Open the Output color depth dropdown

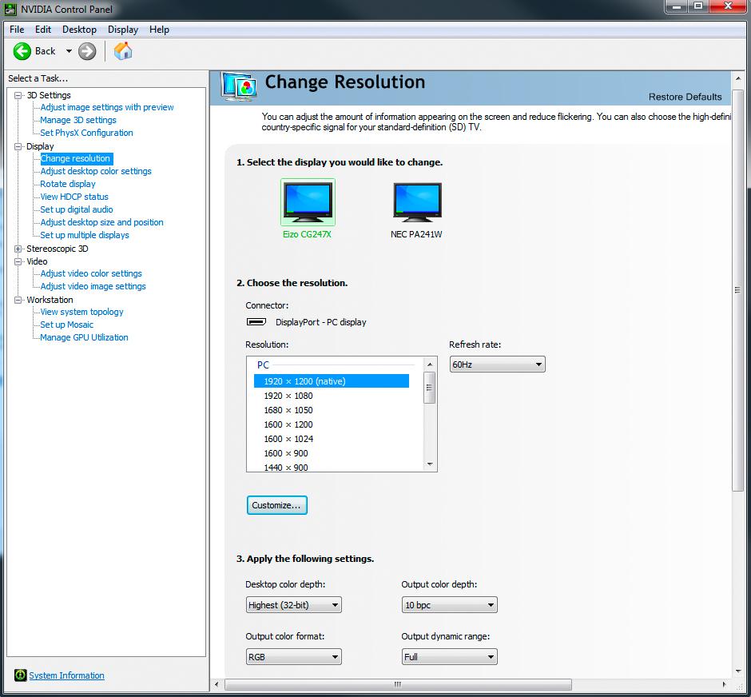[449, 605]
